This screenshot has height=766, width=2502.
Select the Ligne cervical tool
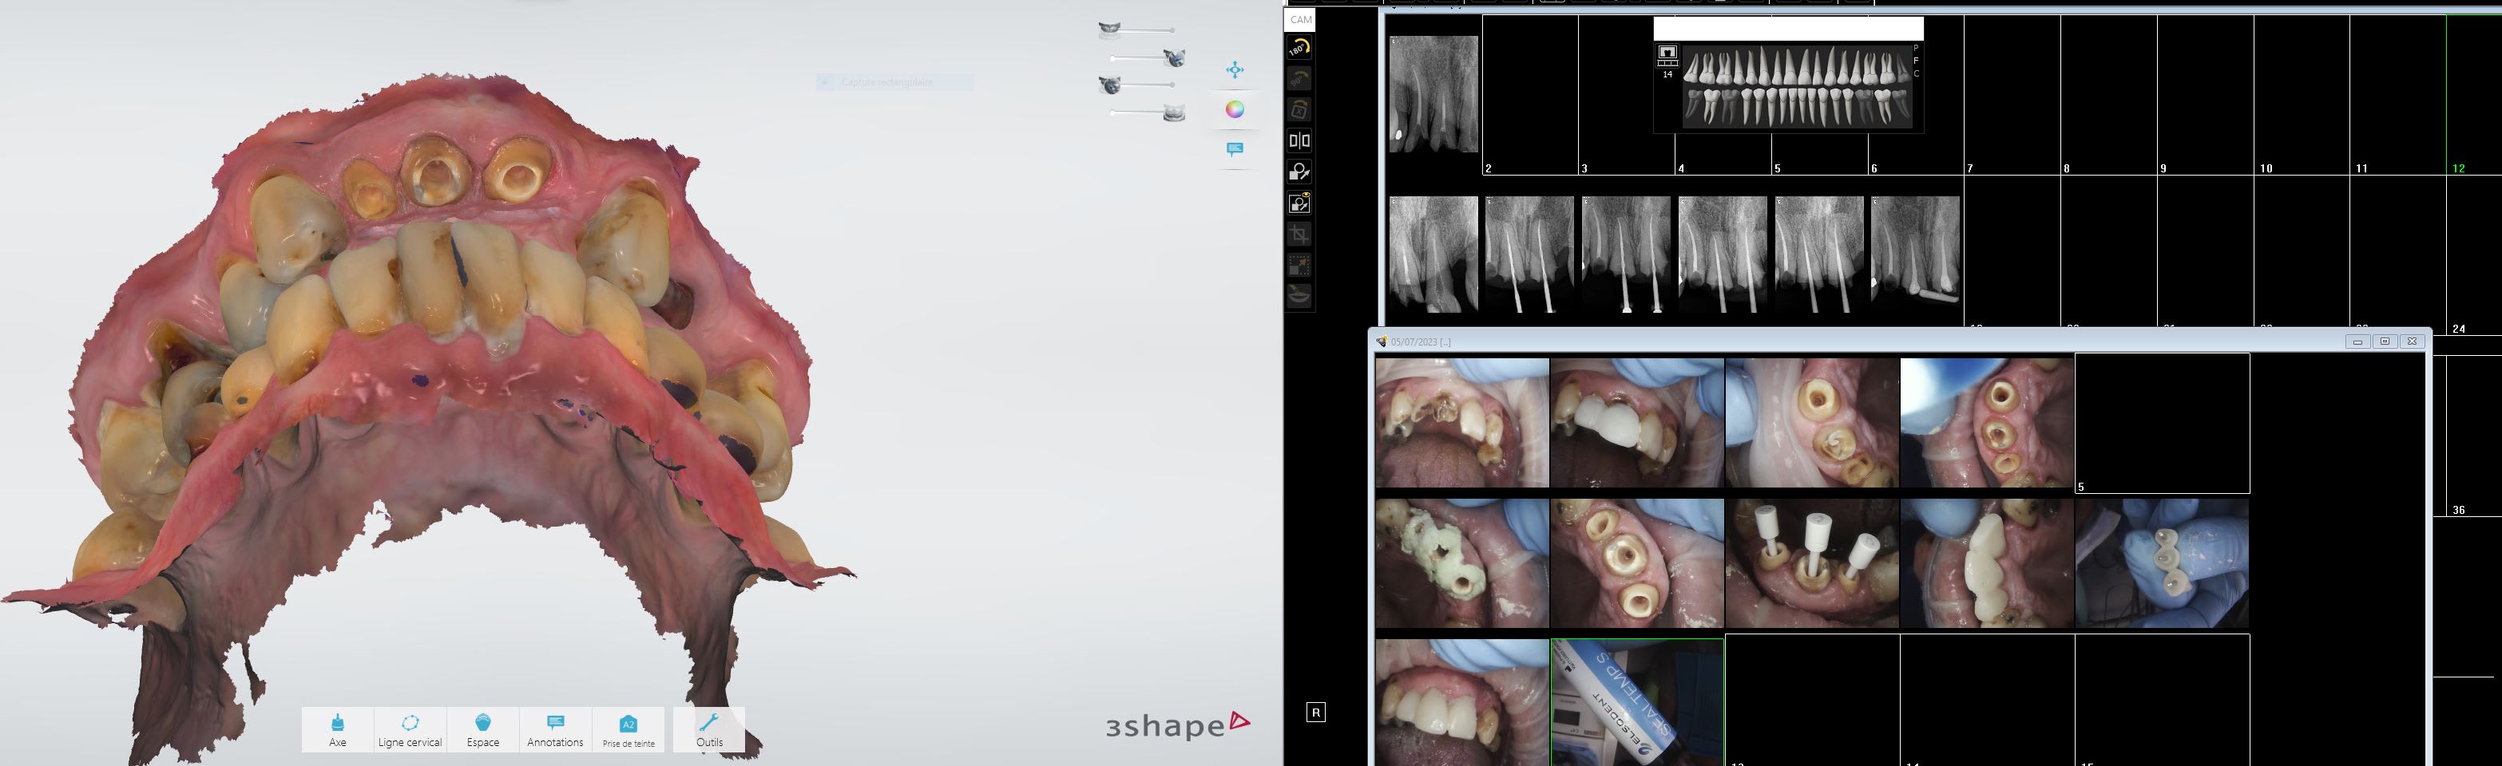[410, 729]
